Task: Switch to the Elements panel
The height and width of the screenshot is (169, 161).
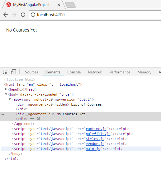Action: (x=53, y=72)
